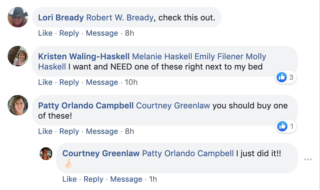The width and height of the screenshot is (320, 190).
Task: Click Patty Orlando Campbell's profile photo
Action: click(18, 105)
